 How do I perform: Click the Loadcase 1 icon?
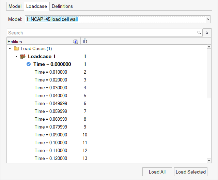(x=23, y=56)
